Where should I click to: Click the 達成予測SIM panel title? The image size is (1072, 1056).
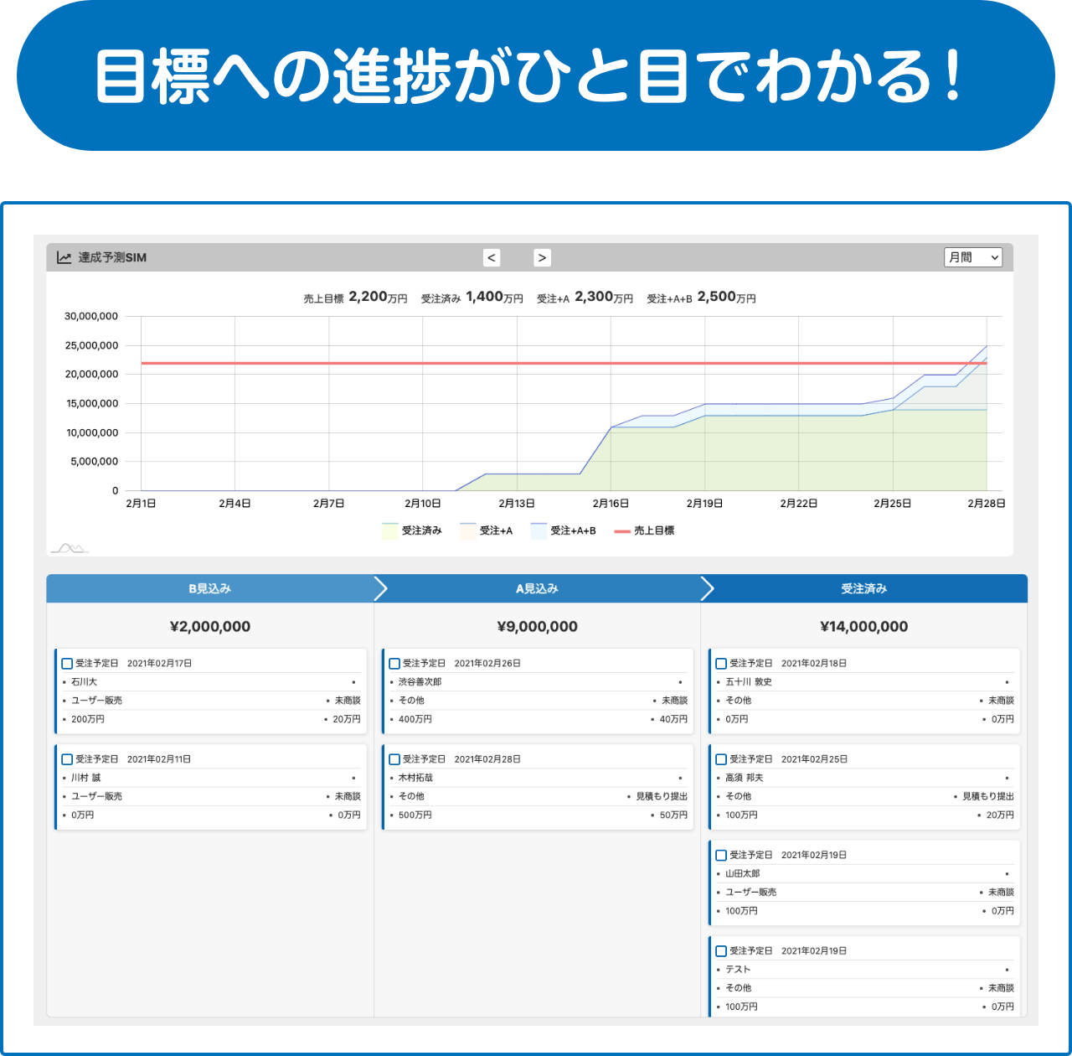click(x=112, y=257)
